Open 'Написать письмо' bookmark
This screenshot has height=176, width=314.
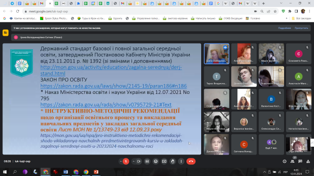[x=203, y=19]
